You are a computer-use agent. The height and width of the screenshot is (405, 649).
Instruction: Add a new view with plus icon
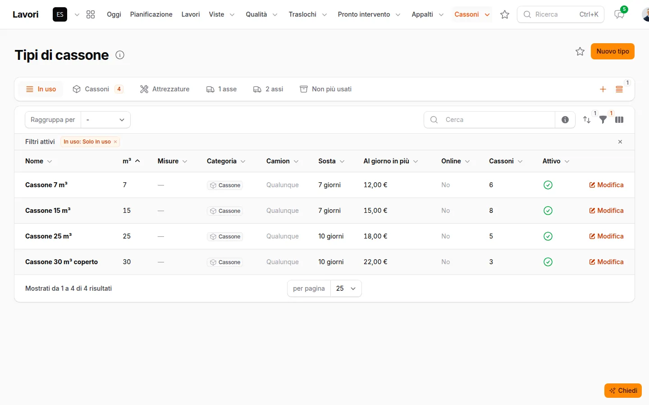click(603, 89)
